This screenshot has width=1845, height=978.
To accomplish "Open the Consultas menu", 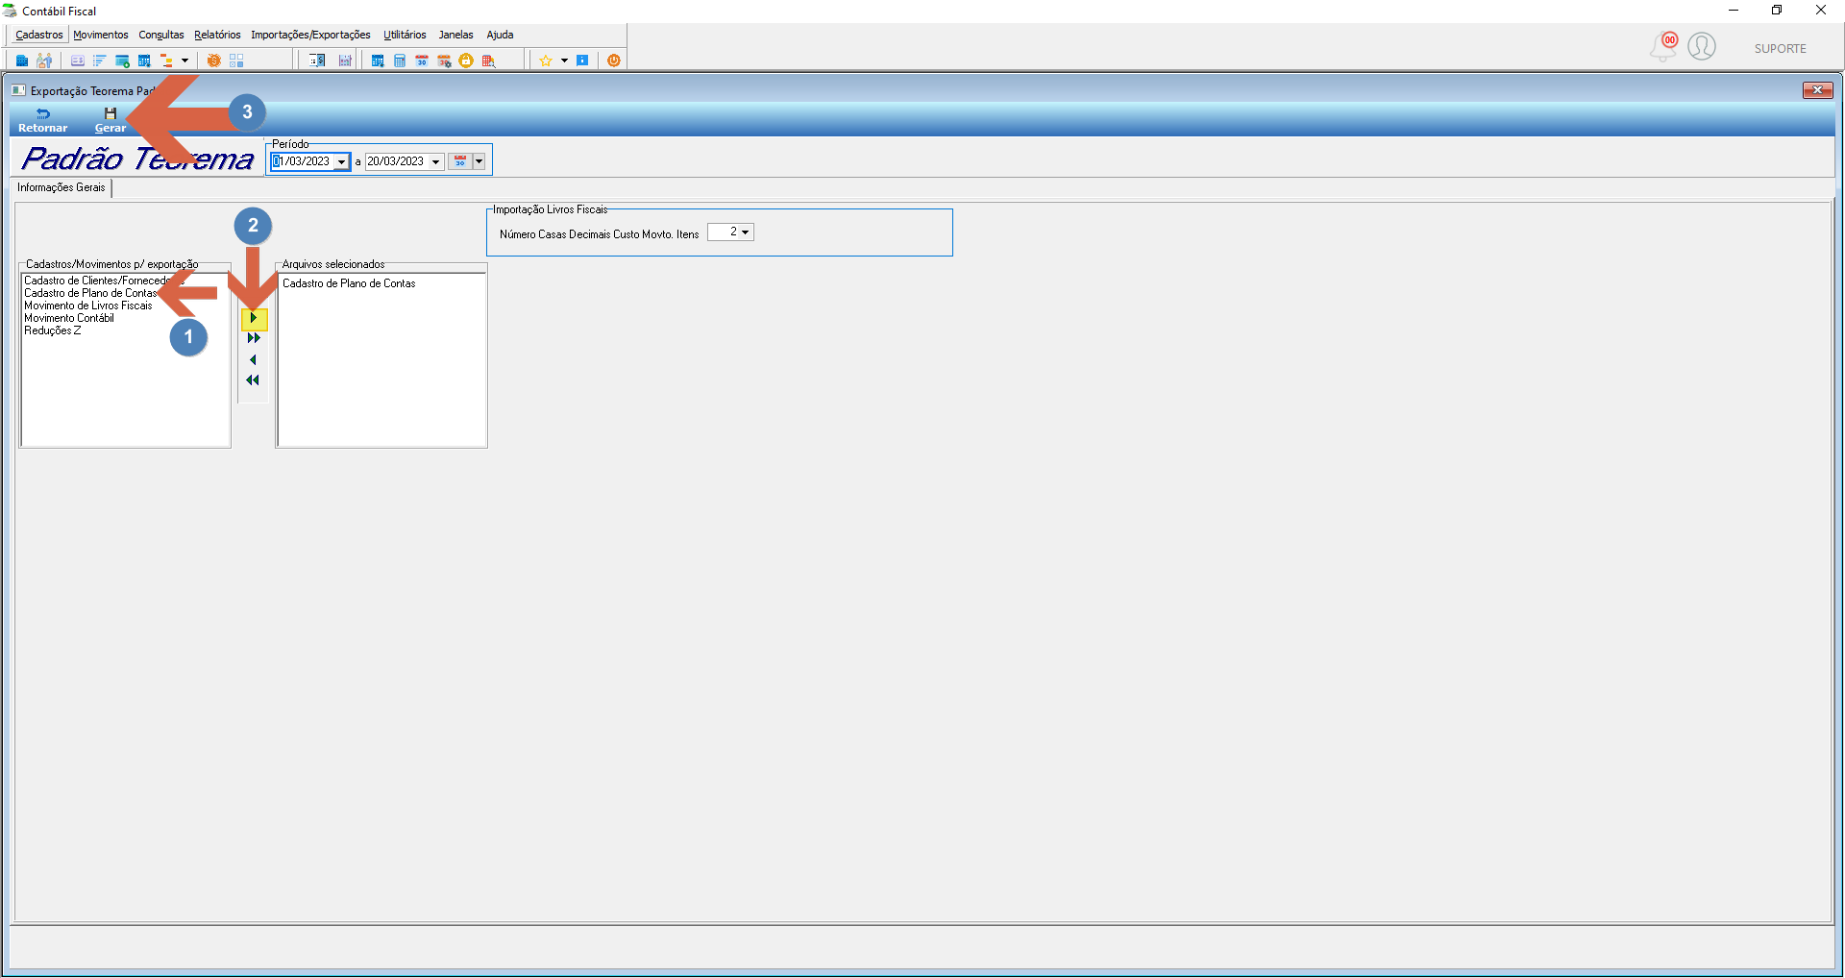I will click(x=161, y=35).
